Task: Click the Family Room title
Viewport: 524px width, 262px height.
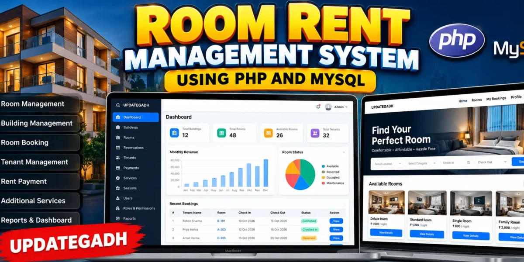Action: coord(509,222)
